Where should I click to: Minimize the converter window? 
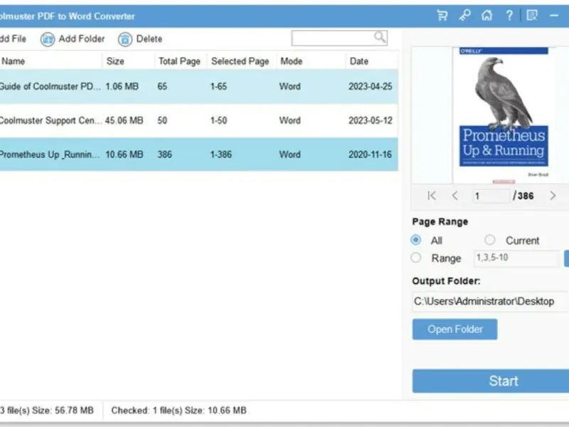[554, 16]
